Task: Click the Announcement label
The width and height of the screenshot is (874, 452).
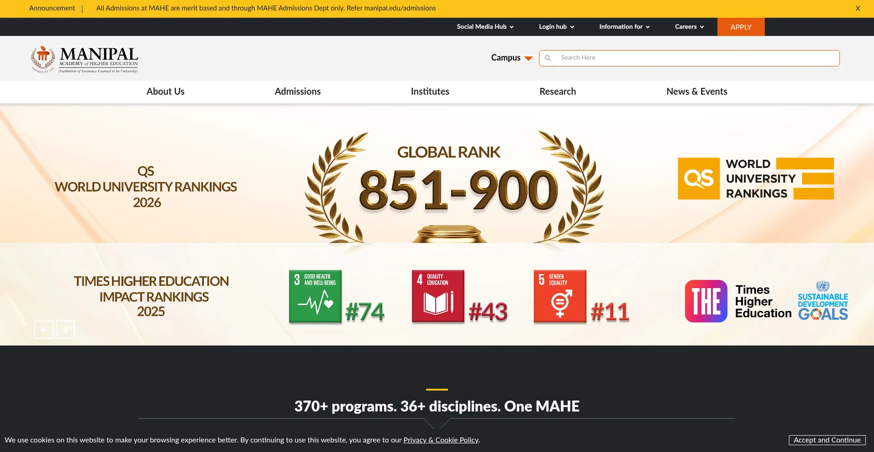Action: tap(52, 8)
